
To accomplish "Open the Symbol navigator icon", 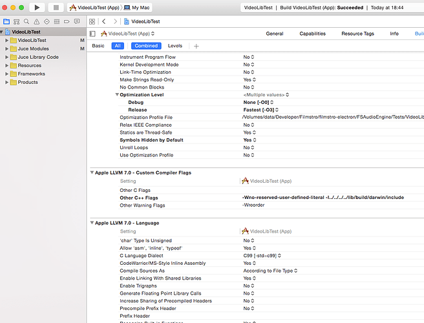I will click(x=17, y=21).
